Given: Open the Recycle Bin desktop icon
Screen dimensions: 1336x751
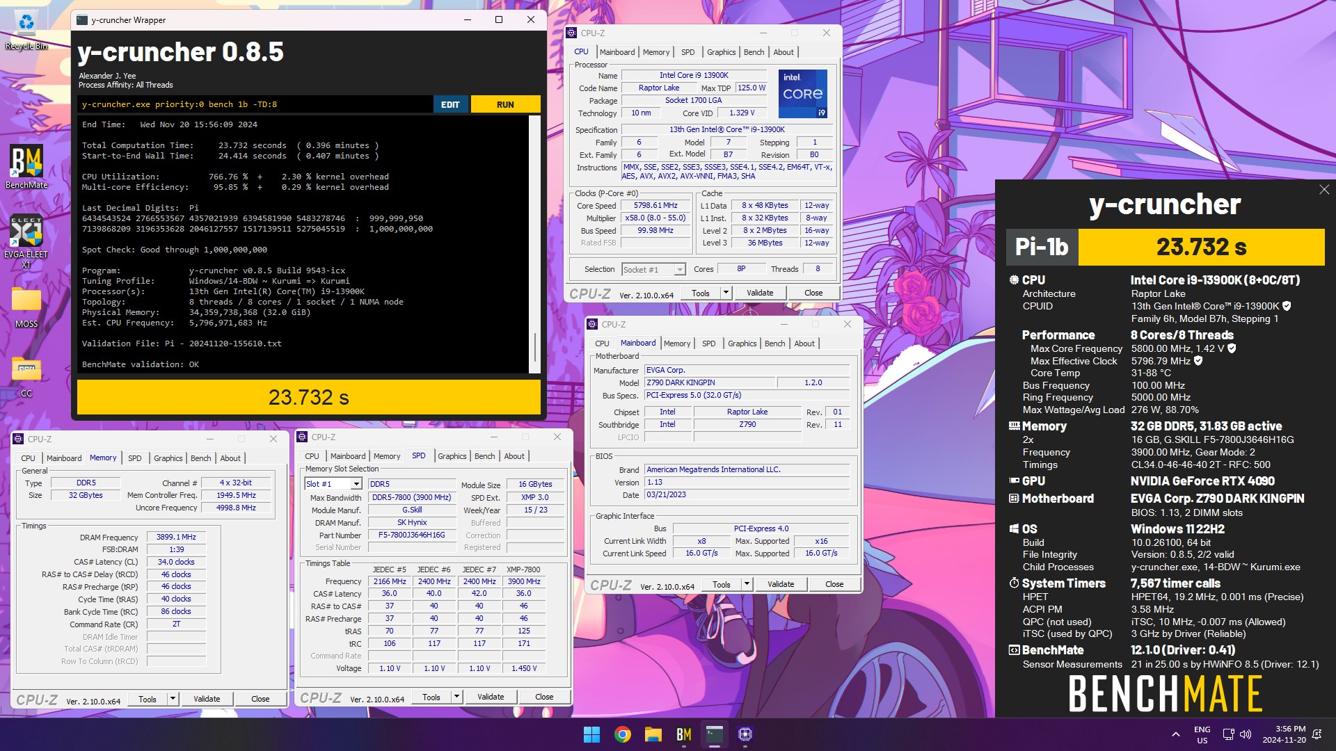Looking at the screenshot, I should [x=26, y=28].
